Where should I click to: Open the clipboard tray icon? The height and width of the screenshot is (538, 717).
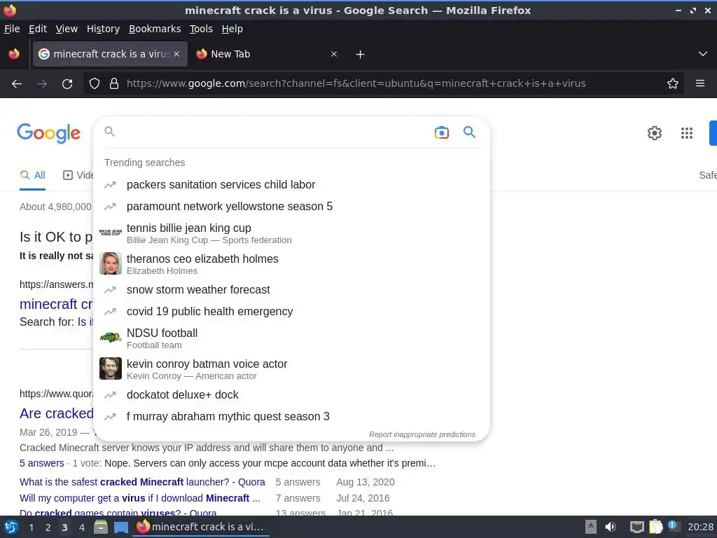[x=655, y=527]
